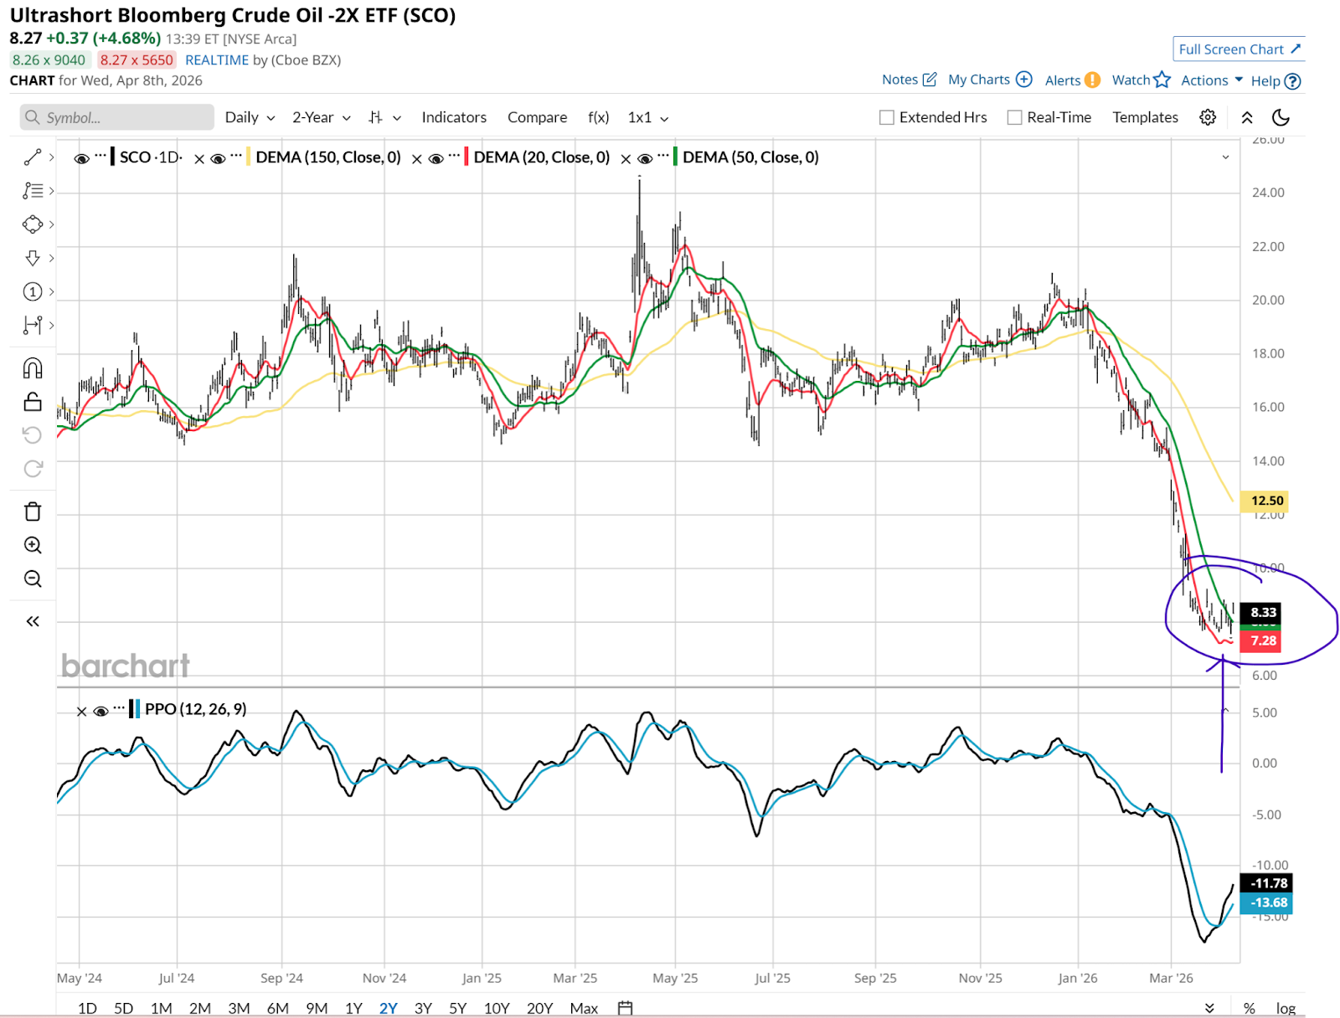
Task: Select the trend line drawing tool
Action: [x=33, y=157]
